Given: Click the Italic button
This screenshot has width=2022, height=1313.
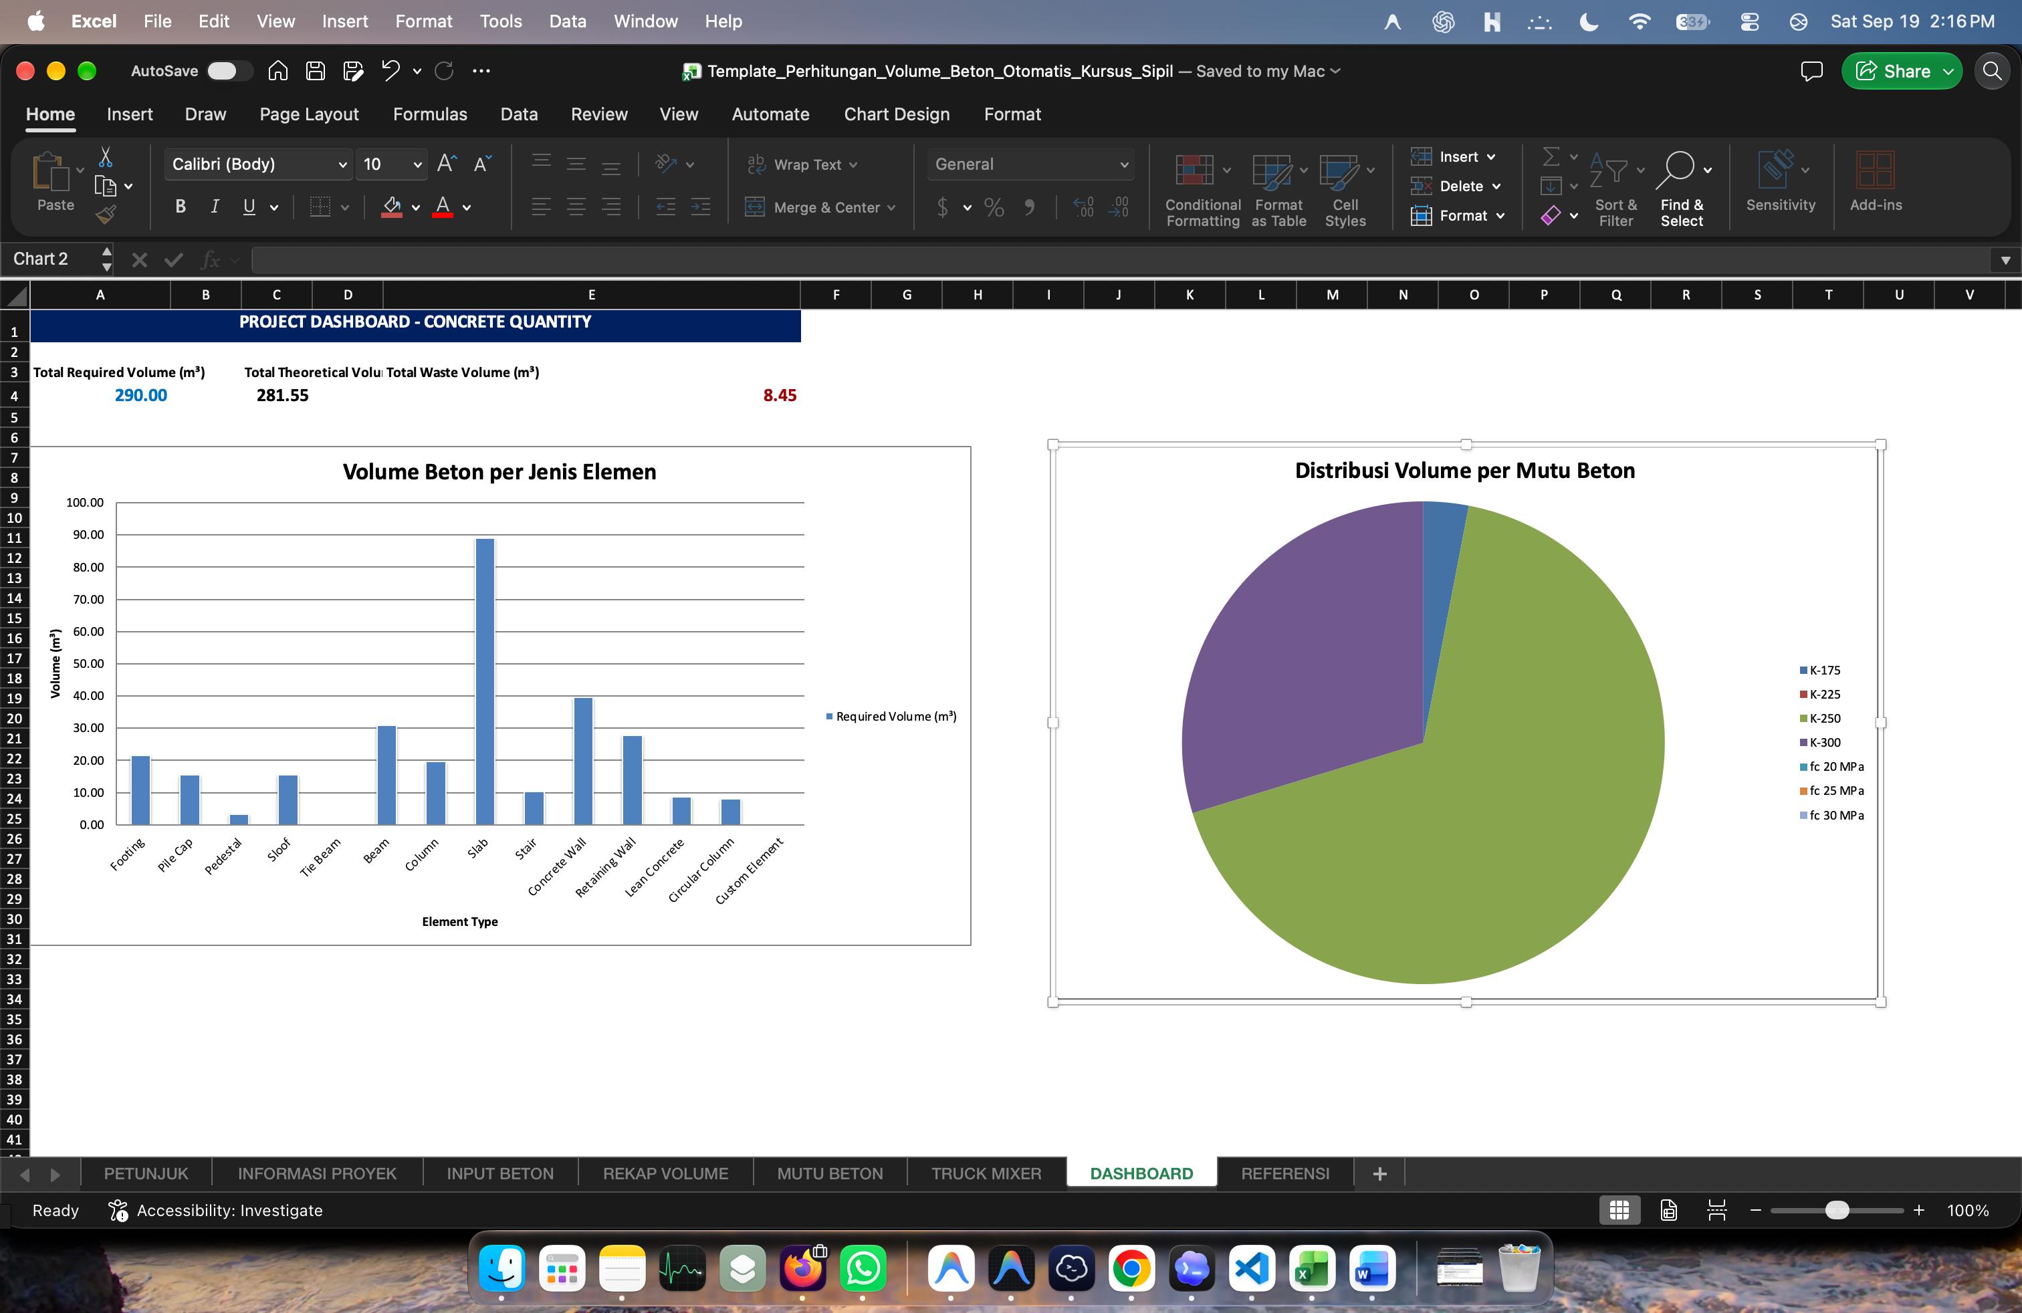Looking at the screenshot, I should coord(215,207).
